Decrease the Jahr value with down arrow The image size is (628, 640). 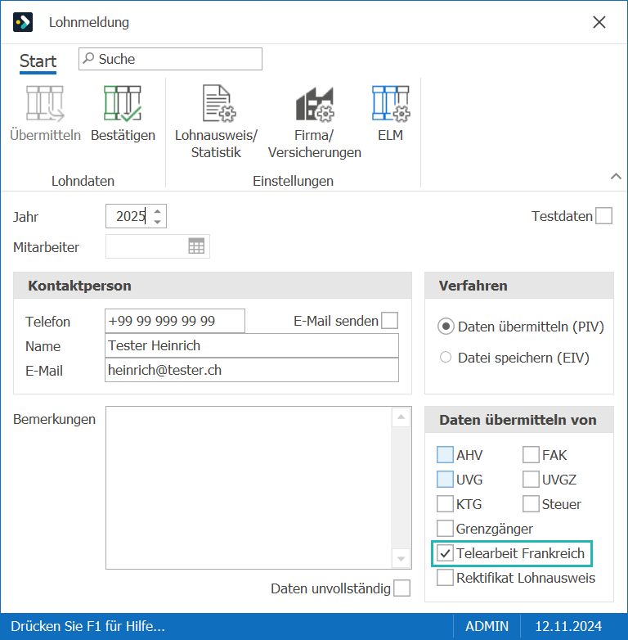[157, 222]
